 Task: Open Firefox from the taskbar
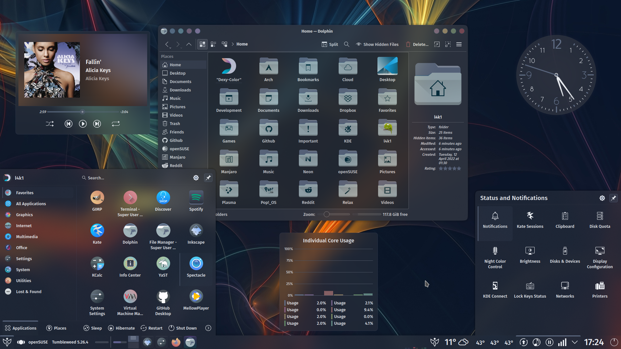point(176,342)
